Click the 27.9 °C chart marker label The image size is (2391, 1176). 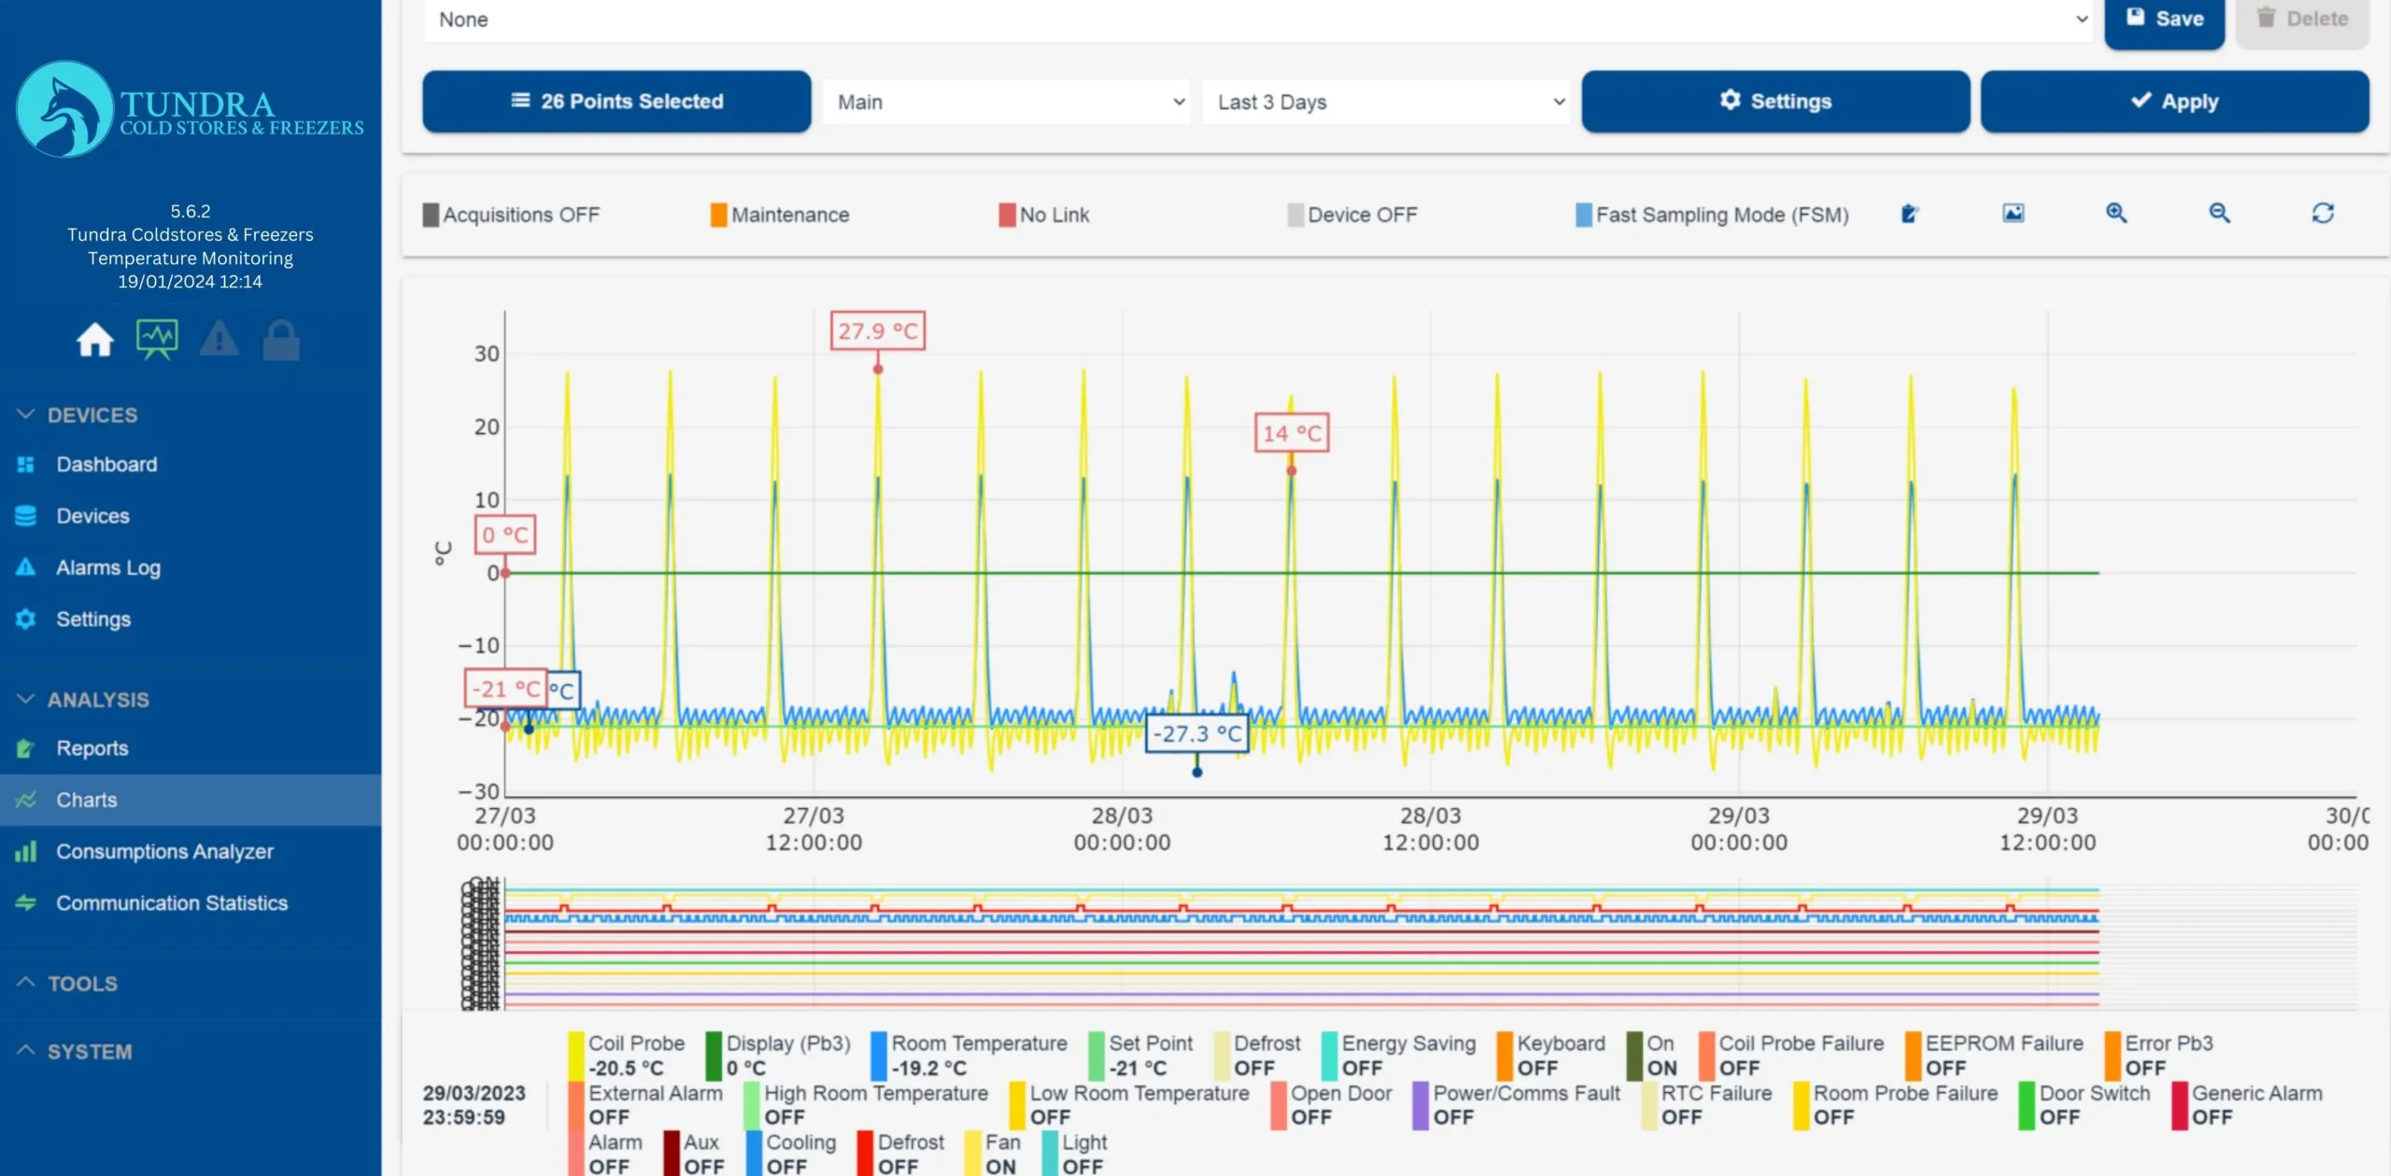pyautogui.click(x=878, y=331)
